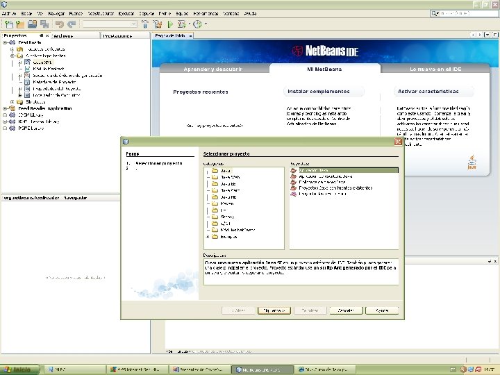
Task: Click the Activar características button
Action: click(x=433, y=92)
